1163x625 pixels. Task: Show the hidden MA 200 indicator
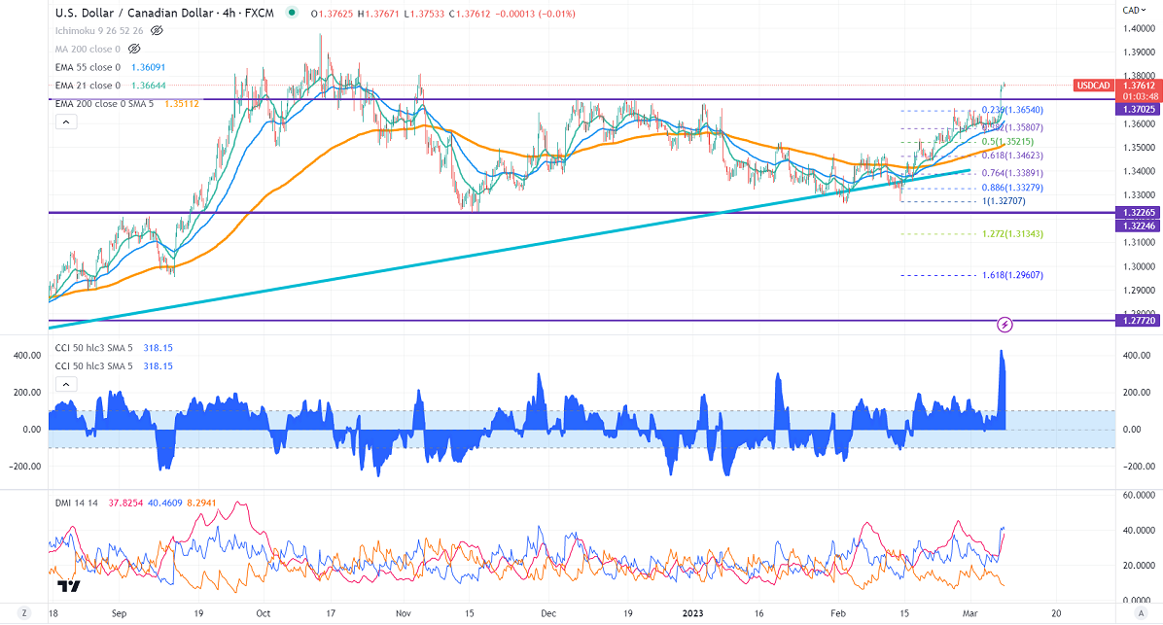pos(134,47)
